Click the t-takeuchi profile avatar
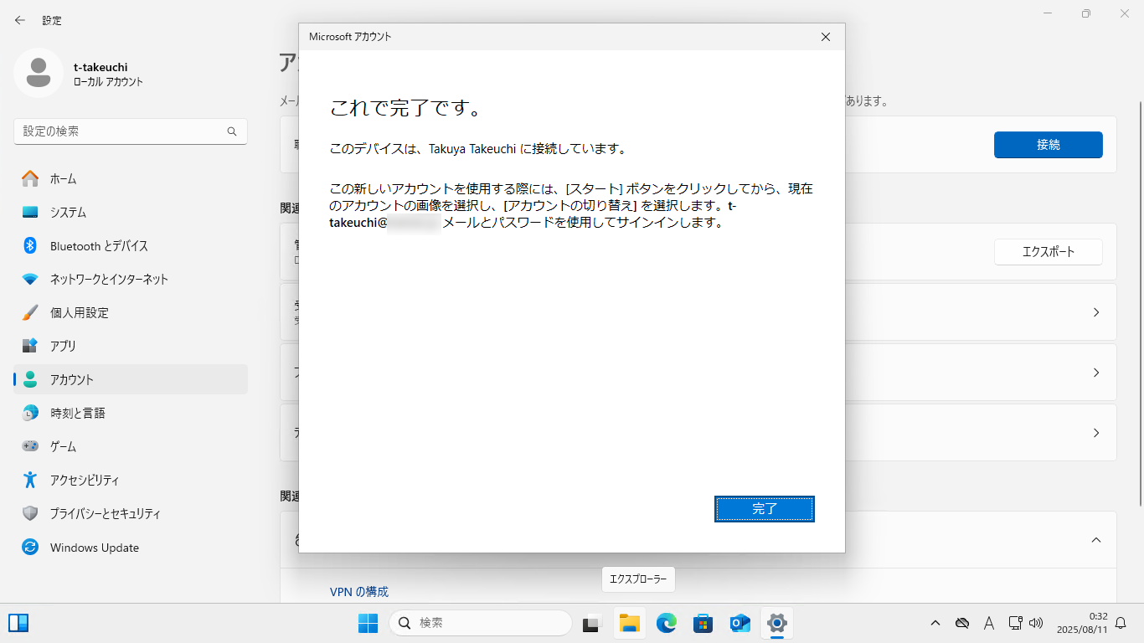This screenshot has width=1144, height=643. (x=38, y=73)
